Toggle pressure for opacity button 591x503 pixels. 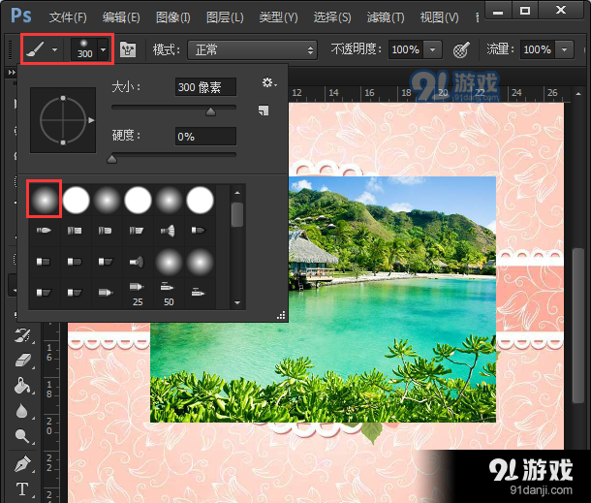point(461,49)
